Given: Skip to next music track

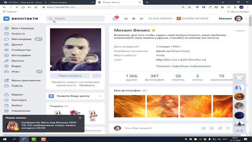Looking at the screenshot, I should click(x=142, y=19).
